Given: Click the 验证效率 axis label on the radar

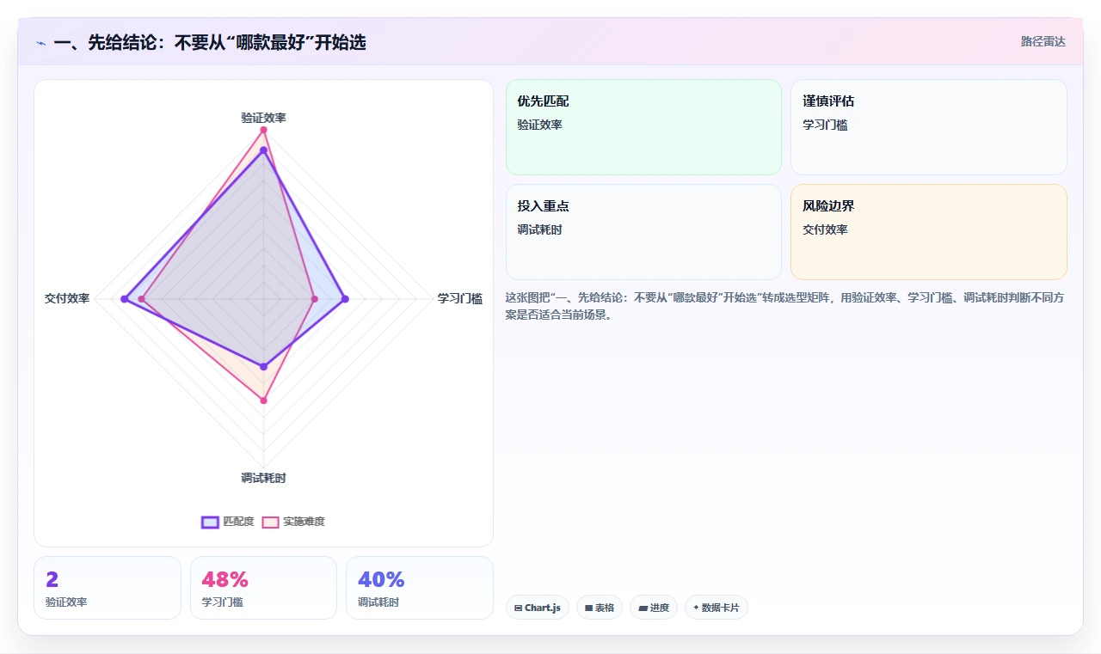Looking at the screenshot, I should point(263,118).
